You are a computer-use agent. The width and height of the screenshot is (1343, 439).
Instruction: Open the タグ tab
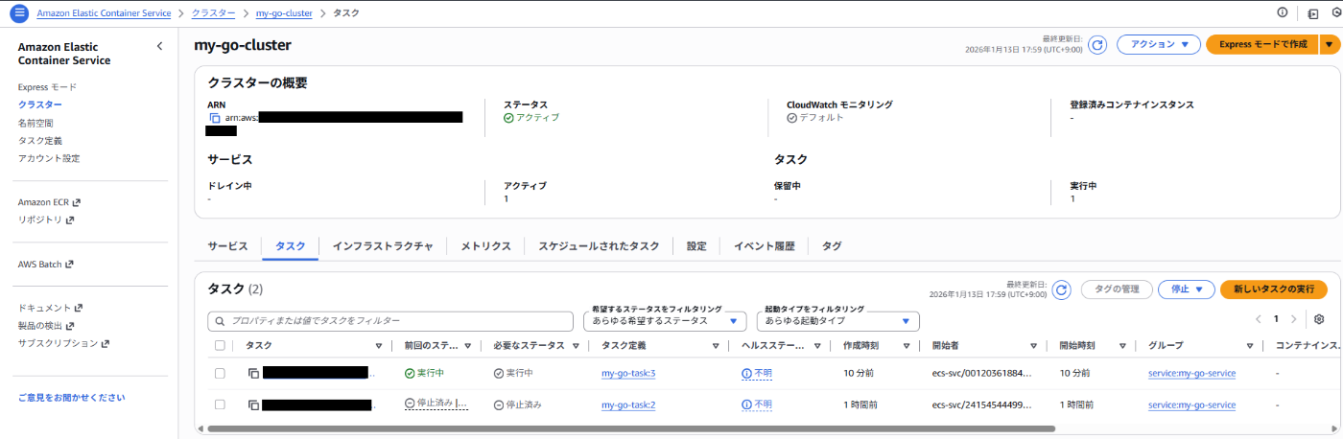pos(832,246)
